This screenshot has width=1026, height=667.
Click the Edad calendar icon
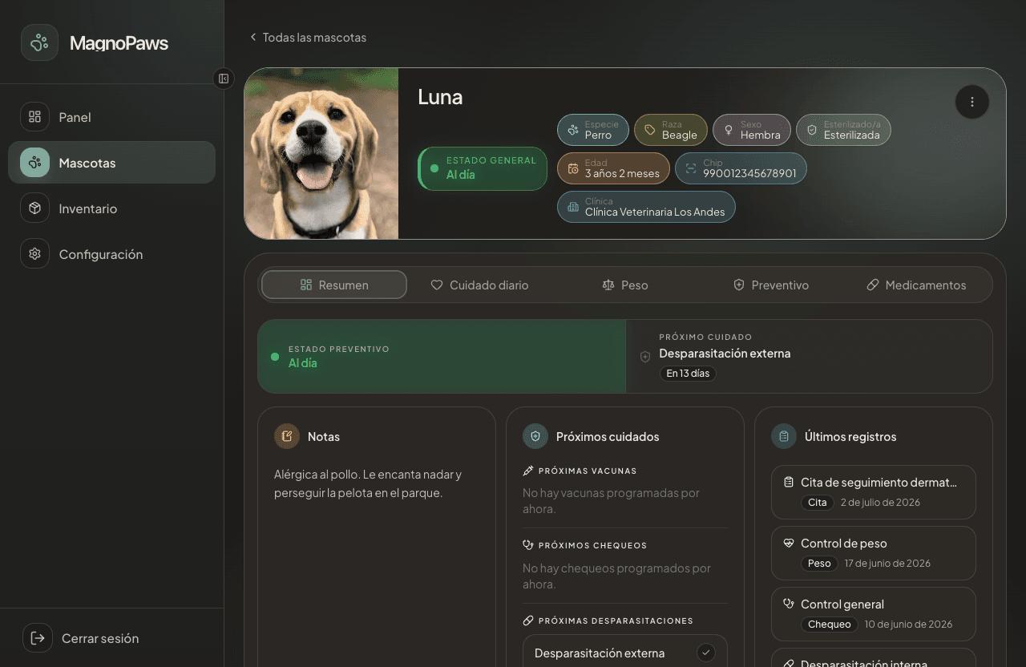pos(573,168)
